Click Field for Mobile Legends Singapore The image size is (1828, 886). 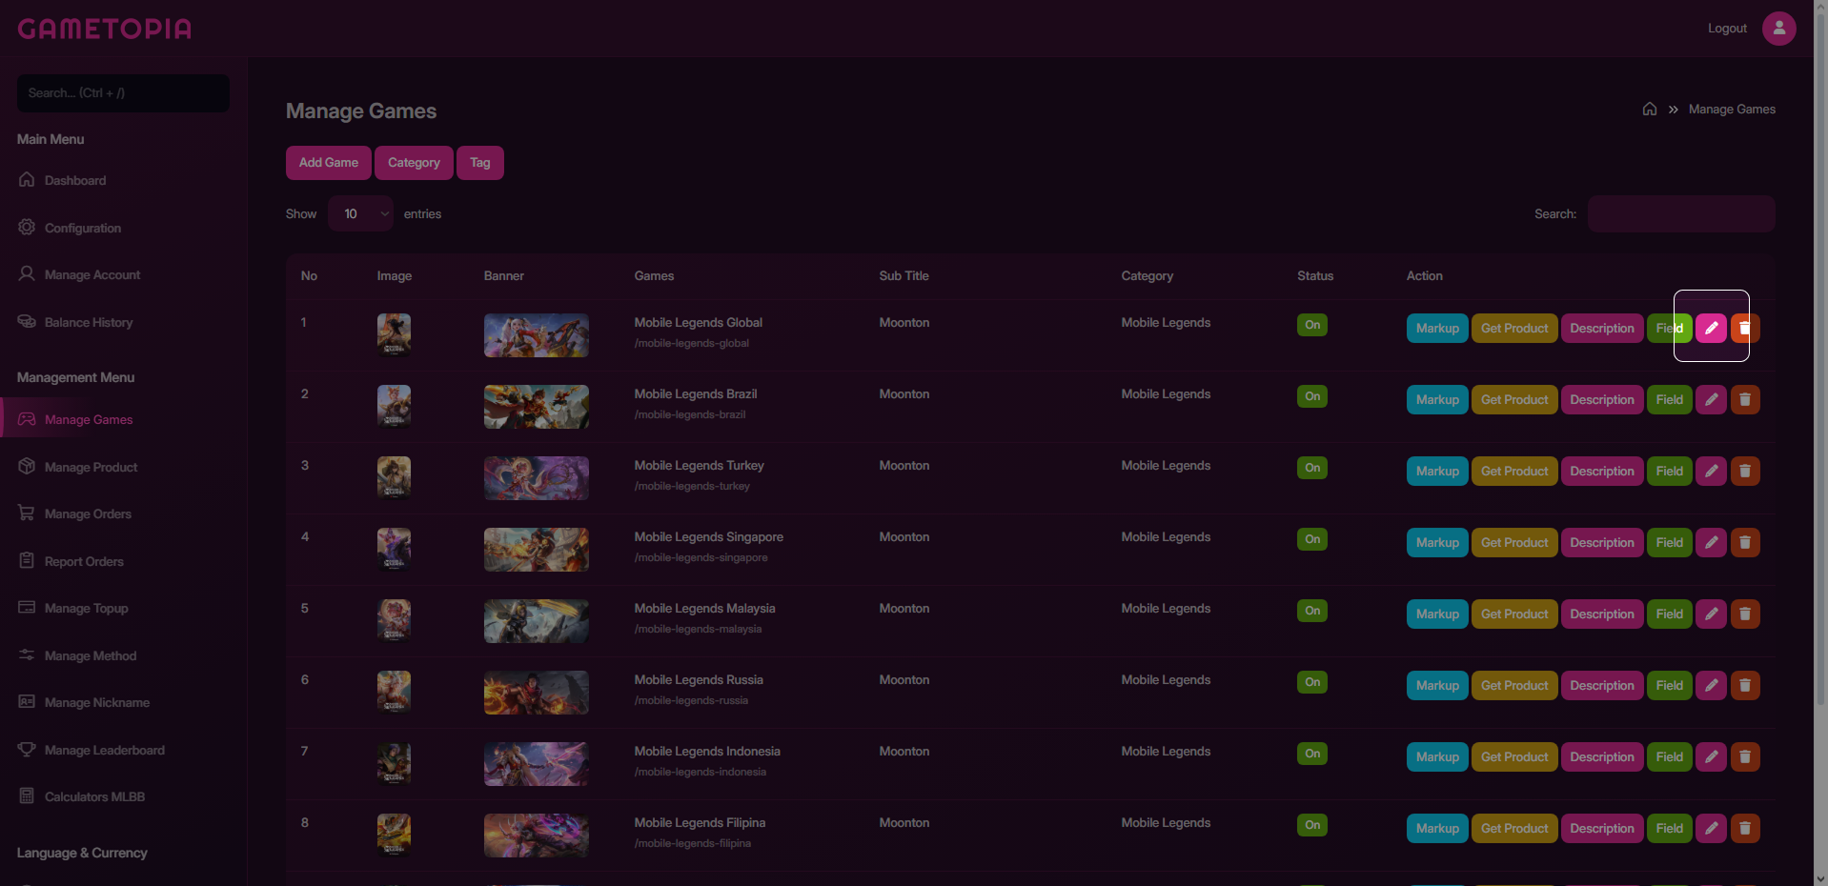coord(1670,542)
